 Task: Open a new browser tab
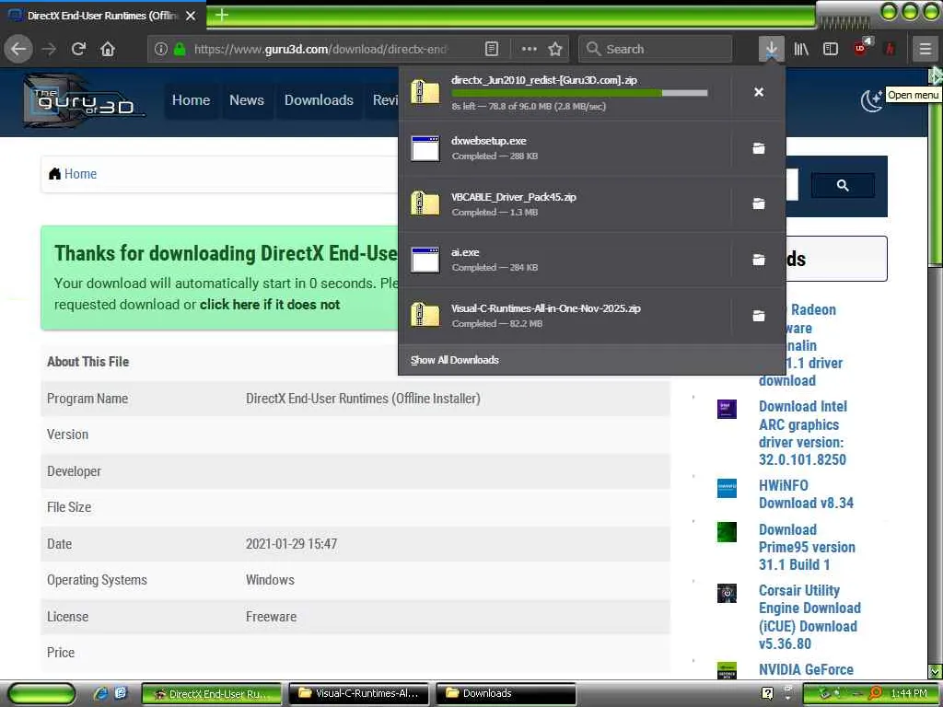[221, 15]
